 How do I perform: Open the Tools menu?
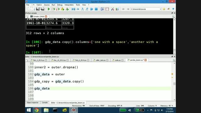[x=78, y=5]
